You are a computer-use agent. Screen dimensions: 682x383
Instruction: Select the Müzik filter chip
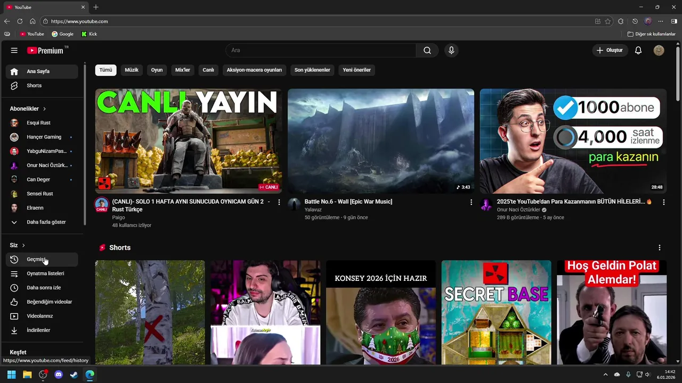(x=132, y=70)
